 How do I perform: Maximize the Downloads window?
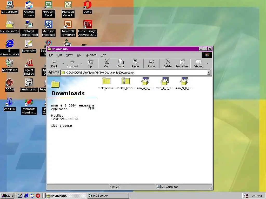tap(205, 49)
